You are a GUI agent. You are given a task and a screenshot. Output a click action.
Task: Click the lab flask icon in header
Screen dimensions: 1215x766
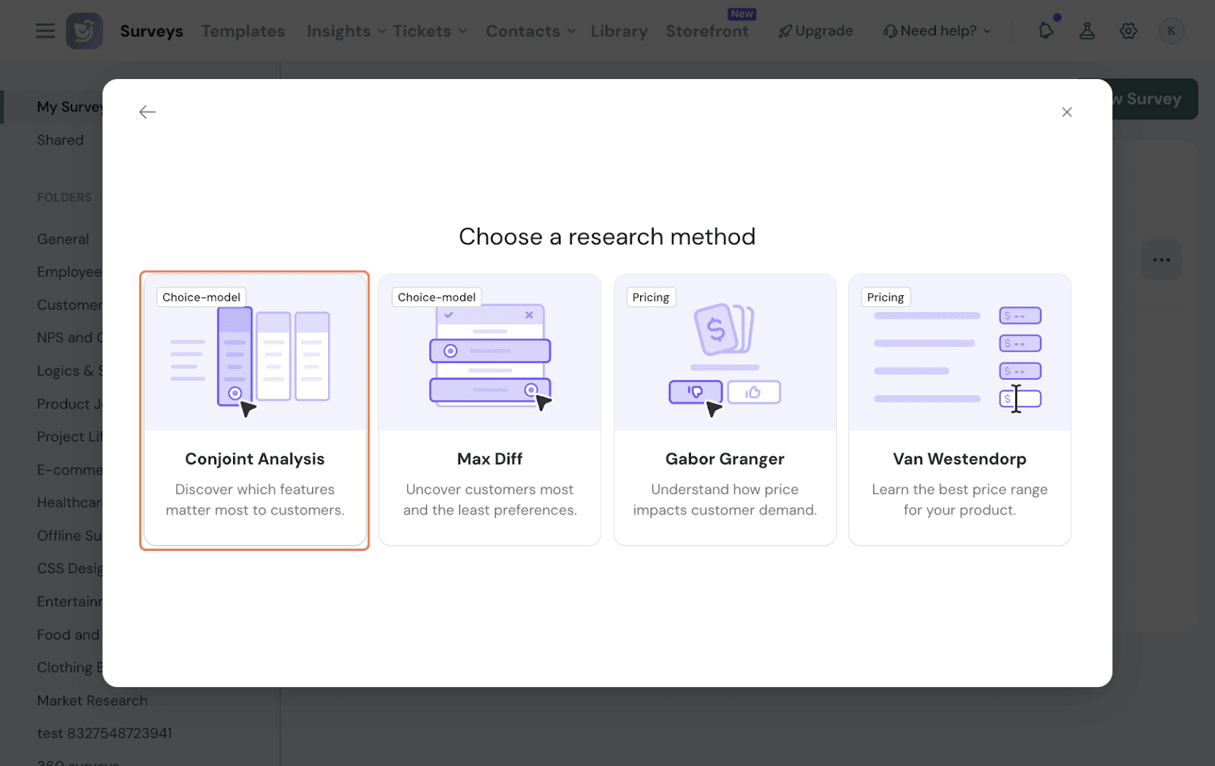(1087, 31)
